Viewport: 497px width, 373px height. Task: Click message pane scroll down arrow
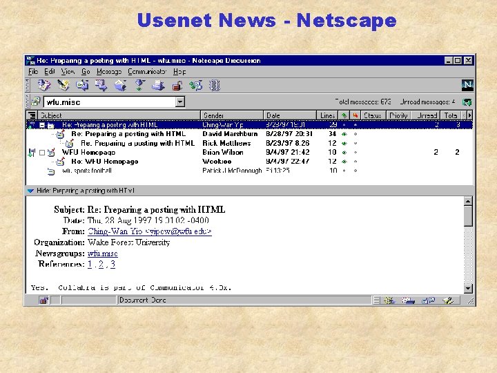[x=468, y=288]
